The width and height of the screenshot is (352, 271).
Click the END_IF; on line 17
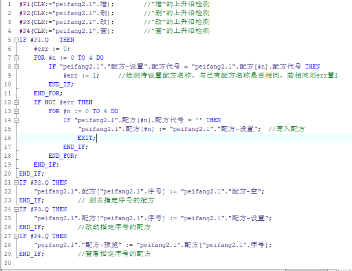point(76,147)
